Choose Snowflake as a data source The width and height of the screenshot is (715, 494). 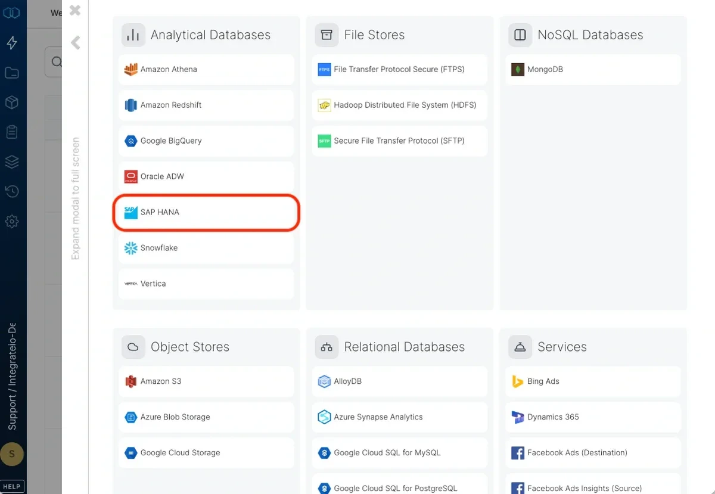(x=206, y=248)
